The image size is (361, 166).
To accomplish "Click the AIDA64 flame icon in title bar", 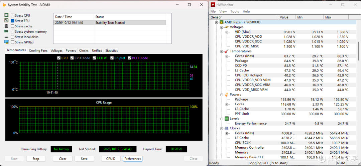I will click(4, 5).
